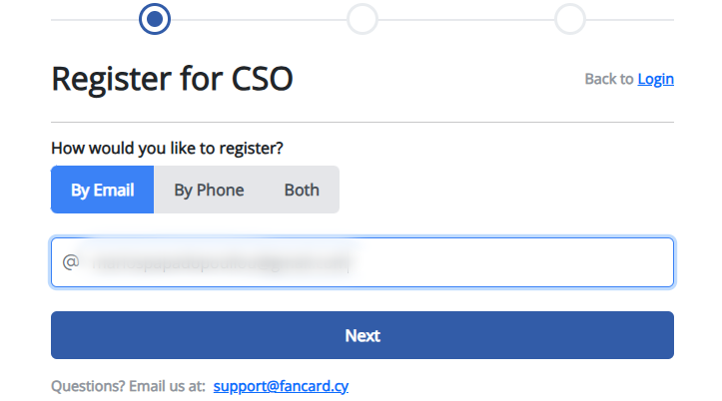Click the Register for CSO heading
The width and height of the screenshot is (722, 401).
click(x=172, y=79)
